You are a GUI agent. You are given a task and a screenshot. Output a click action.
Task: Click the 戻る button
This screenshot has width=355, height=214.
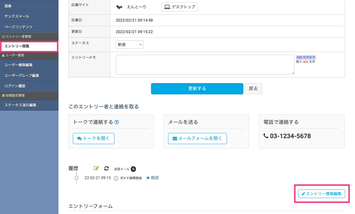click(253, 89)
